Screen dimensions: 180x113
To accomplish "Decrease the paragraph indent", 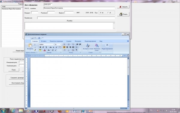I will point(77,44).
